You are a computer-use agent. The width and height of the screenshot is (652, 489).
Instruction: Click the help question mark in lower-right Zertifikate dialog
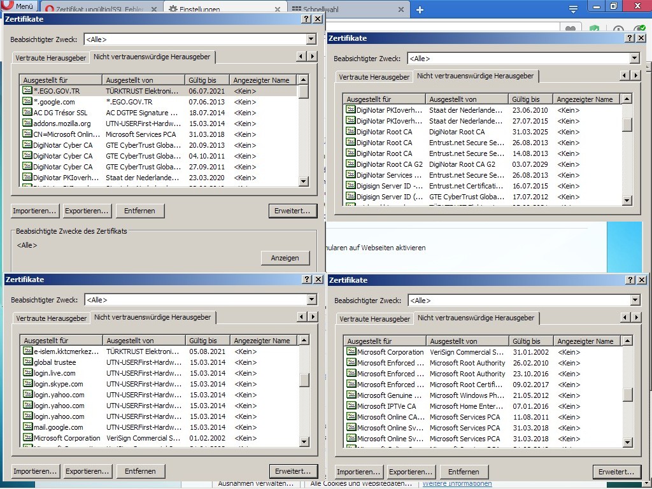point(631,280)
